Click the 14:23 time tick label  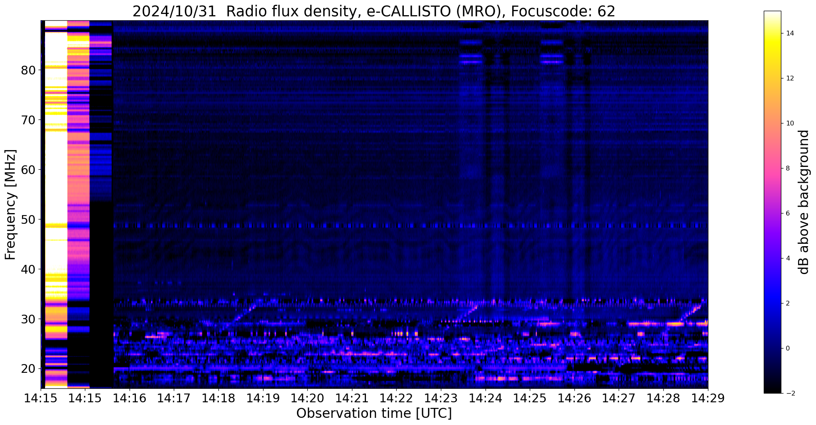[x=441, y=398]
